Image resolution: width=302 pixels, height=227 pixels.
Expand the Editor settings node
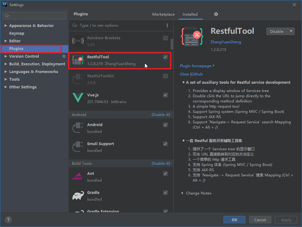6,41
